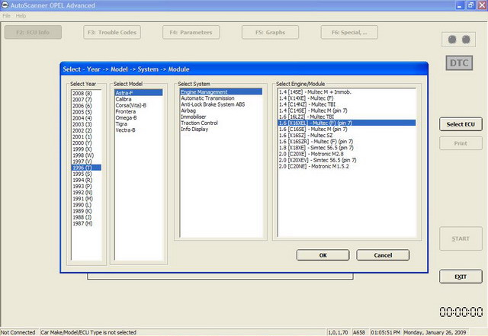Select Engine Management system

tap(221, 91)
